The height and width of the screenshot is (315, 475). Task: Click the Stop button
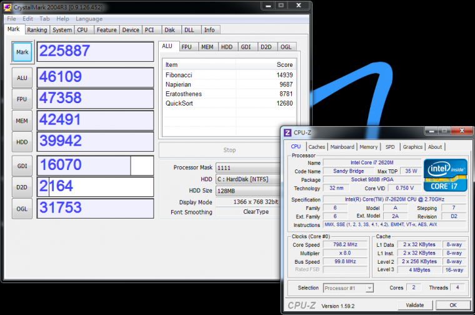click(229, 150)
